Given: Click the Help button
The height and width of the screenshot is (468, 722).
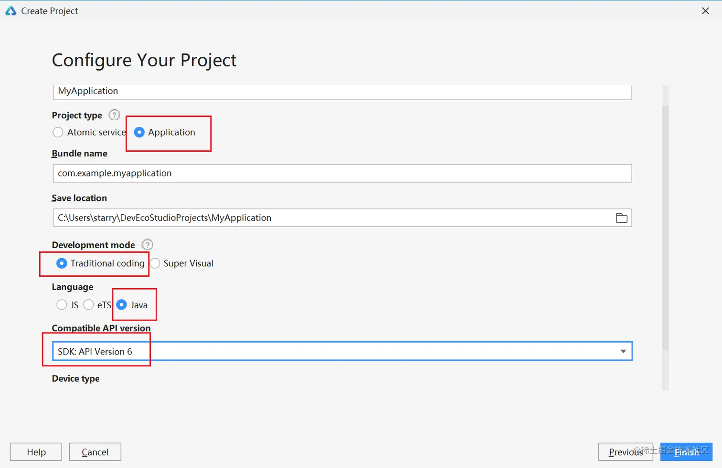Looking at the screenshot, I should point(36,452).
